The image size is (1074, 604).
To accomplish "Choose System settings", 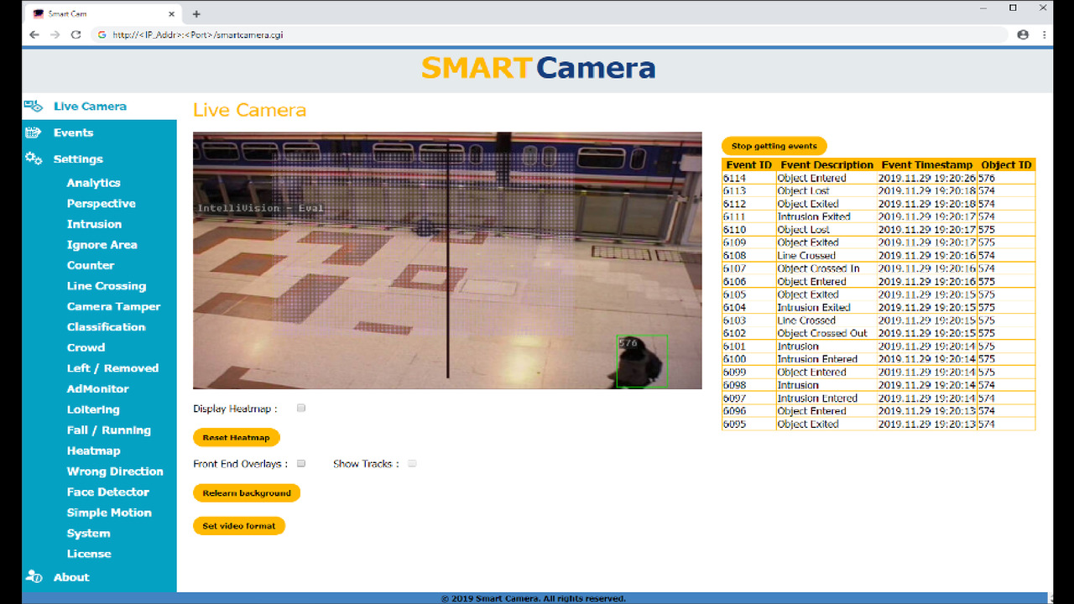I will [88, 533].
